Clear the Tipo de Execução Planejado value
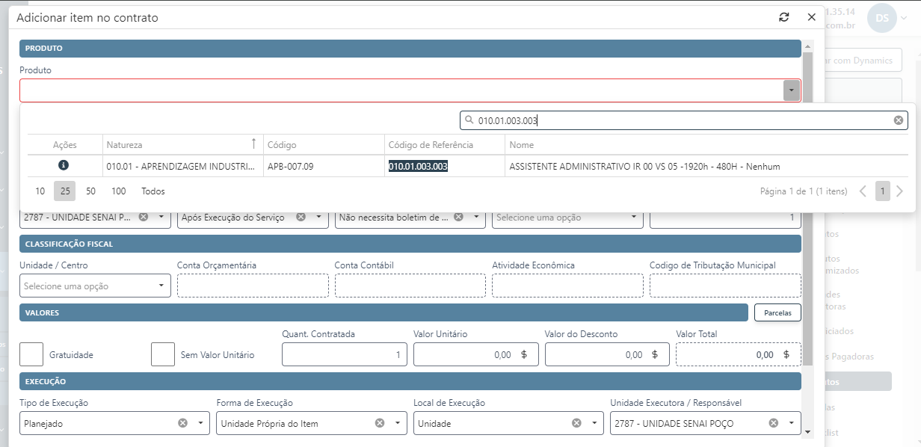The height and width of the screenshot is (447, 921). click(x=182, y=423)
